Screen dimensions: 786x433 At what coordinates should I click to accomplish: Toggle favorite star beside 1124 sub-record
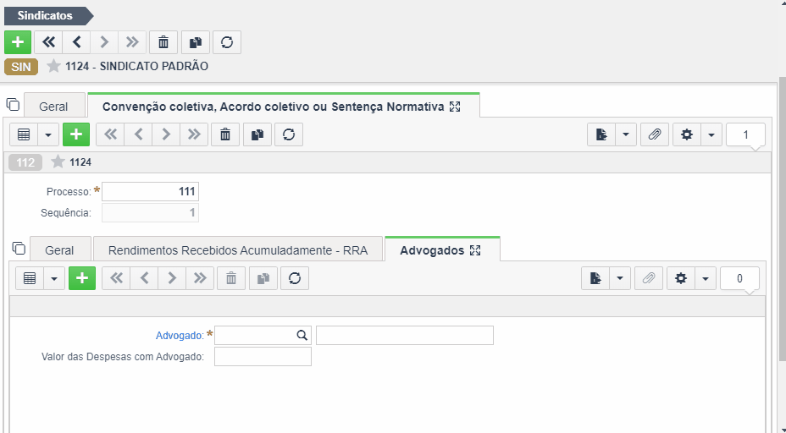pos(58,162)
